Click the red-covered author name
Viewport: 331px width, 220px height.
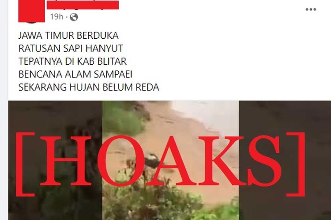point(83,5)
